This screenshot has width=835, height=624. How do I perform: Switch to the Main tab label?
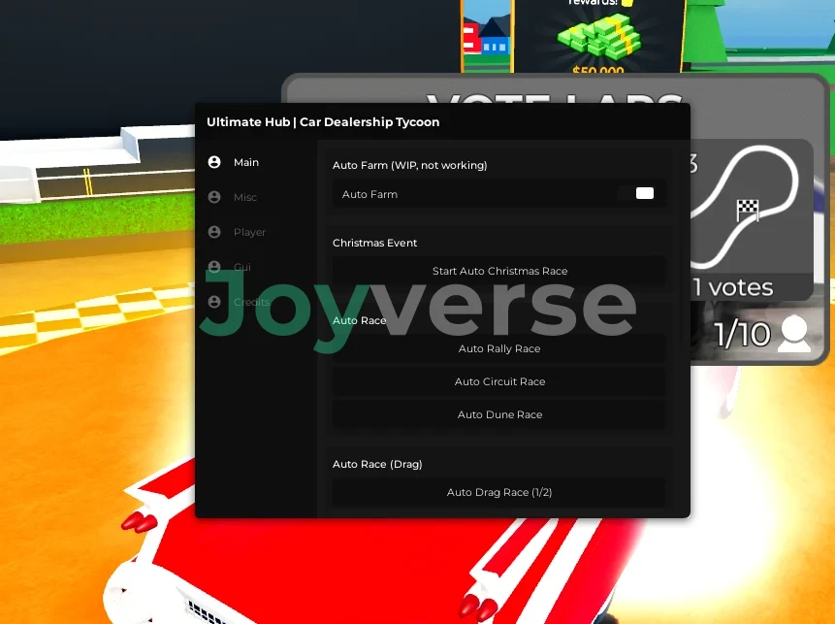(246, 162)
